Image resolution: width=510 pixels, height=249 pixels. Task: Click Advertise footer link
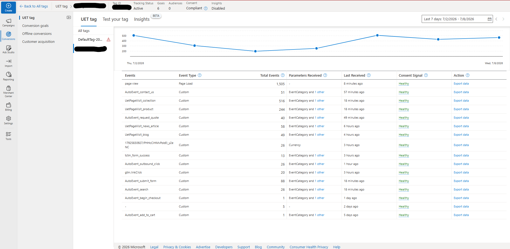click(203, 247)
